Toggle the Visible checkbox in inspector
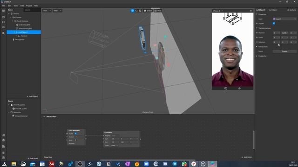Image resolution: width=298 pixels, height=167 pixels. [x=274, y=24]
